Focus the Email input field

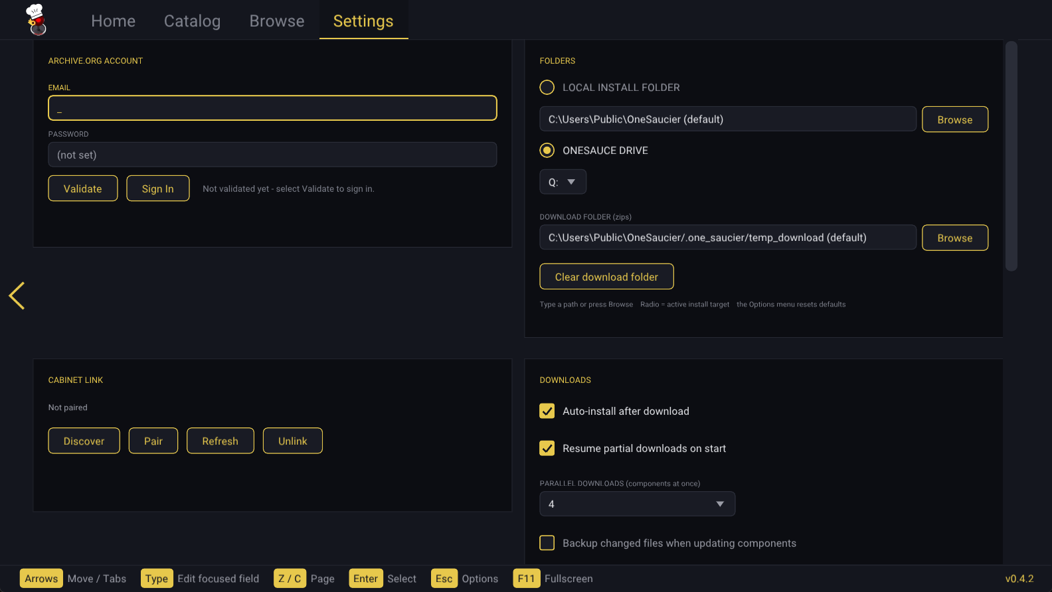point(272,108)
